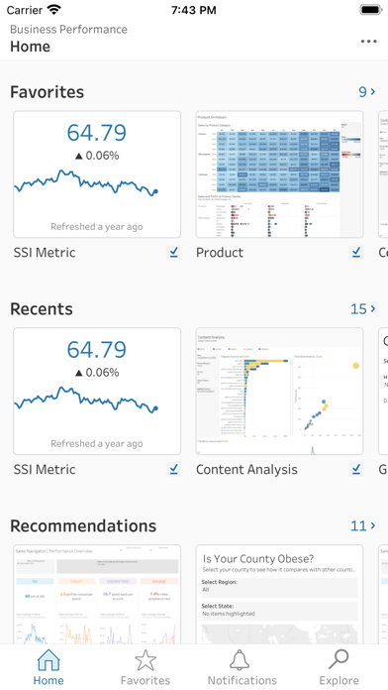
Task: Click the Recommendations section heading
Action: tap(83, 525)
